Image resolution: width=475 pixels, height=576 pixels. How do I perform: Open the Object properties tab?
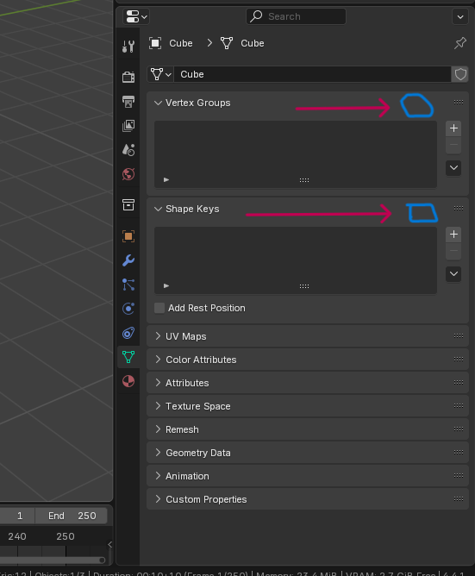coord(128,236)
